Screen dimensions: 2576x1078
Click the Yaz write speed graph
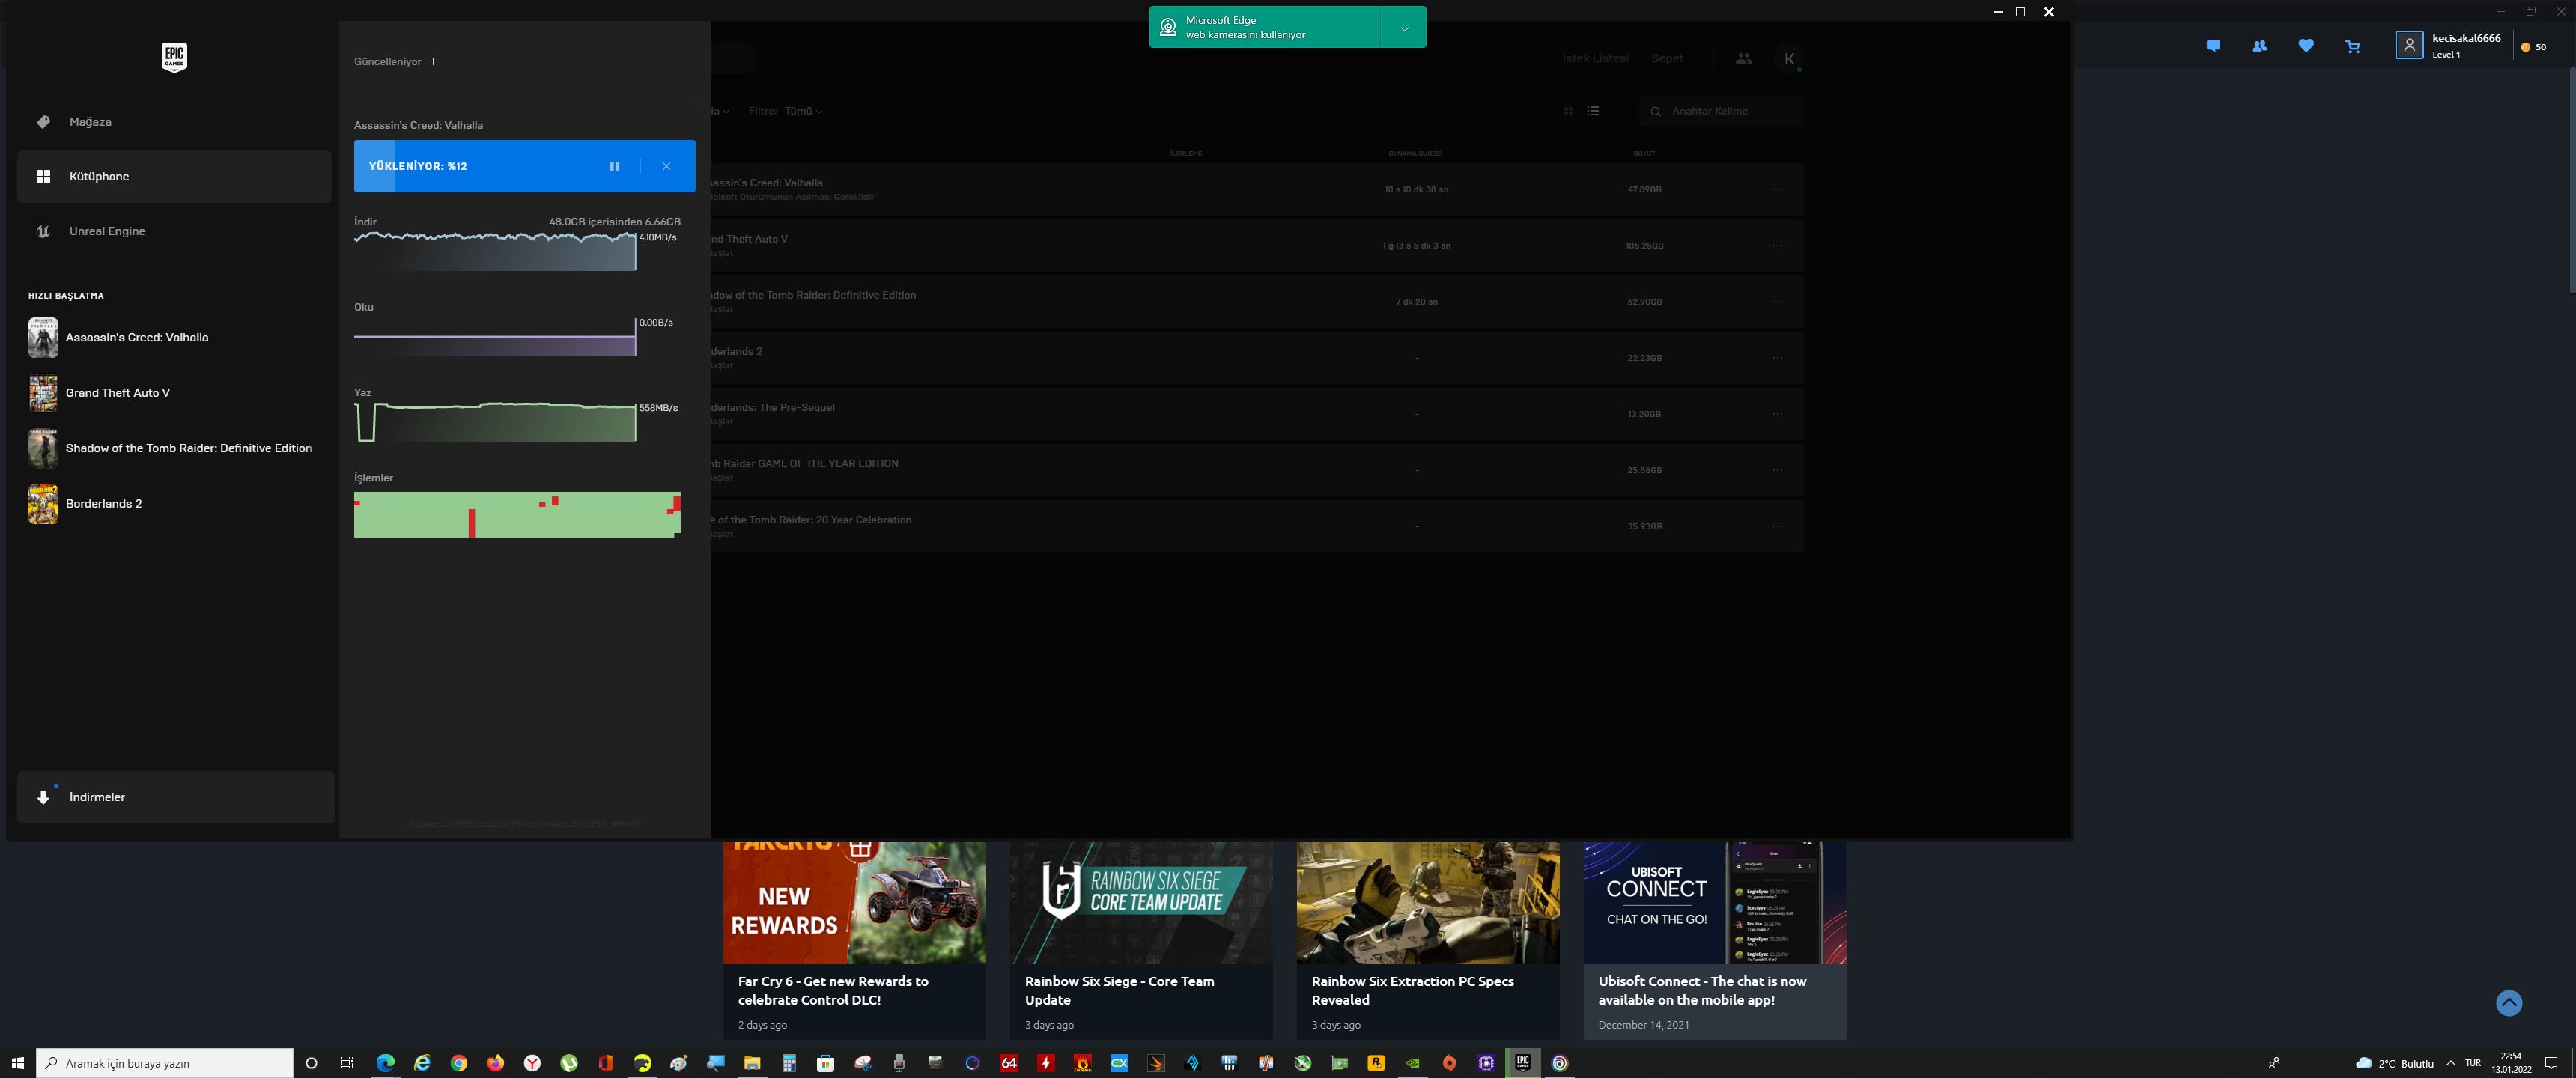point(495,421)
